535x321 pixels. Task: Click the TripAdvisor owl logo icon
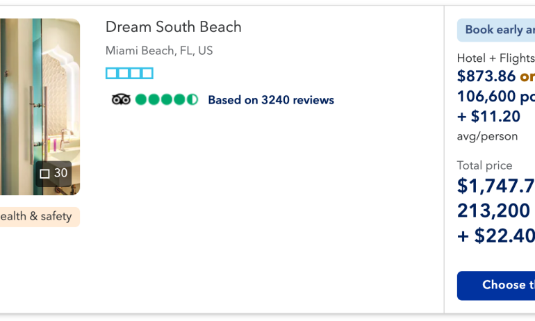[121, 99]
